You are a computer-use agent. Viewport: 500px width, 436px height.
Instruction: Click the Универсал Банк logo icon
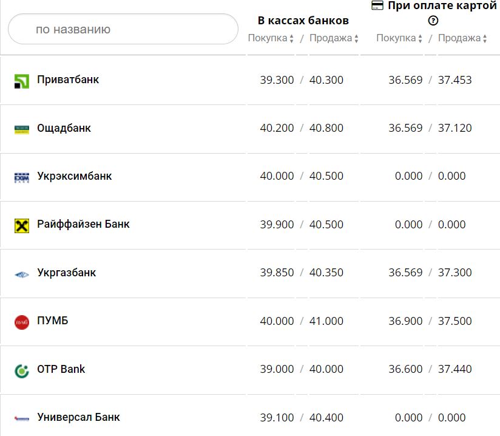tap(22, 418)
